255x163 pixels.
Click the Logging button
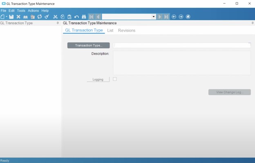(98, 79)
